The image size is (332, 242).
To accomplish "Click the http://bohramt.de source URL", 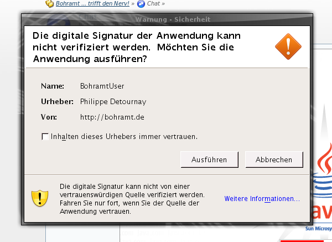I will (104, 117).
